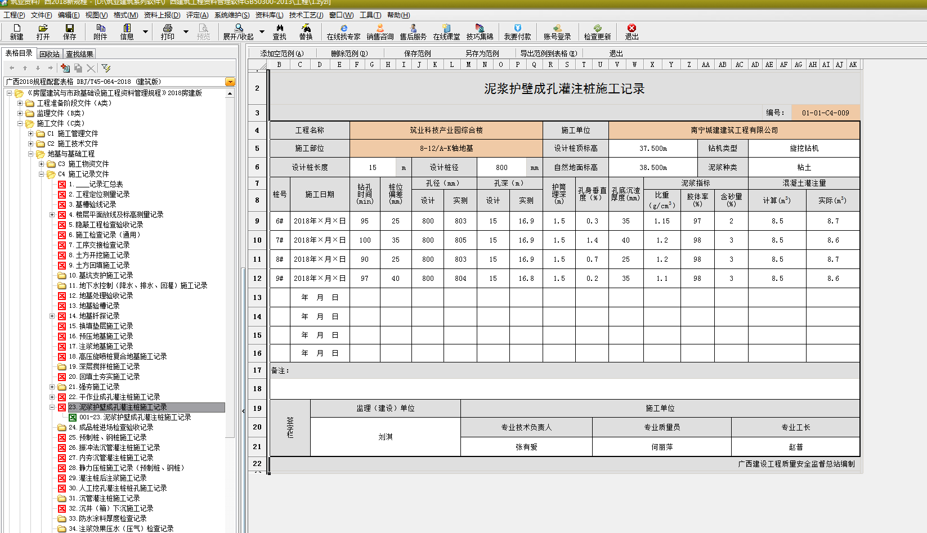
Task: Click the copy icon in tree toolbar
Action: (78, 68)
